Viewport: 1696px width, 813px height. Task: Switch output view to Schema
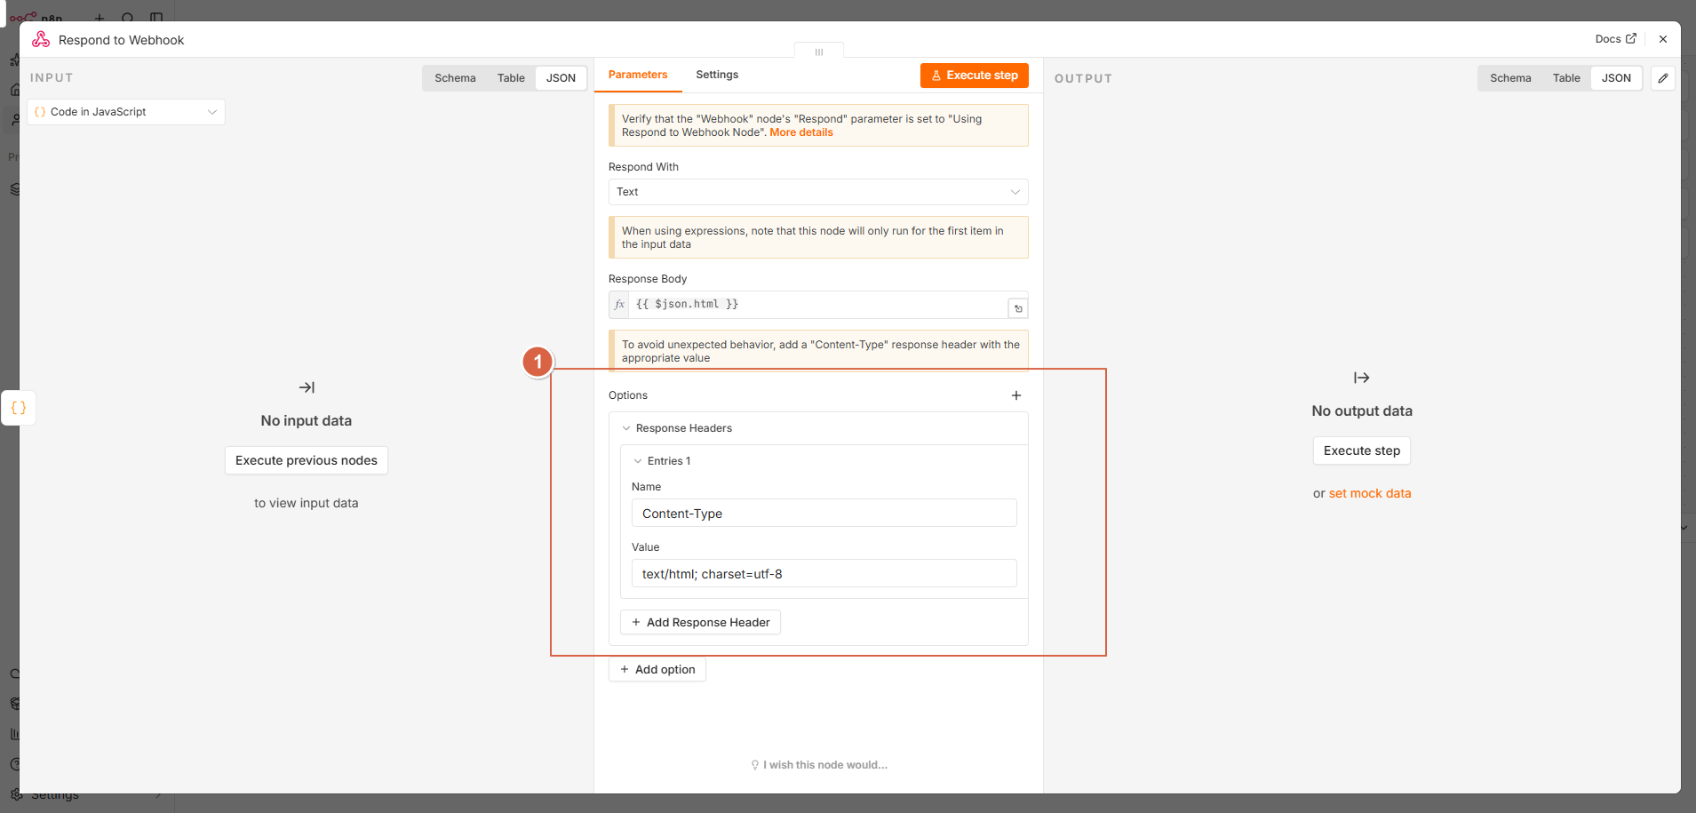pos(1510,78)
